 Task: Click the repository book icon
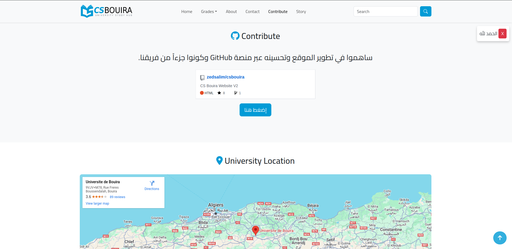click(x=202, y=78)
